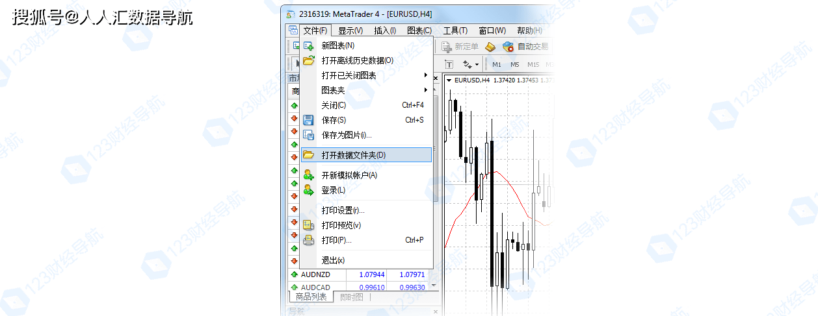
Task: Click the AUDNZD ask price 1.07971
Action: (x=412, y=274)
